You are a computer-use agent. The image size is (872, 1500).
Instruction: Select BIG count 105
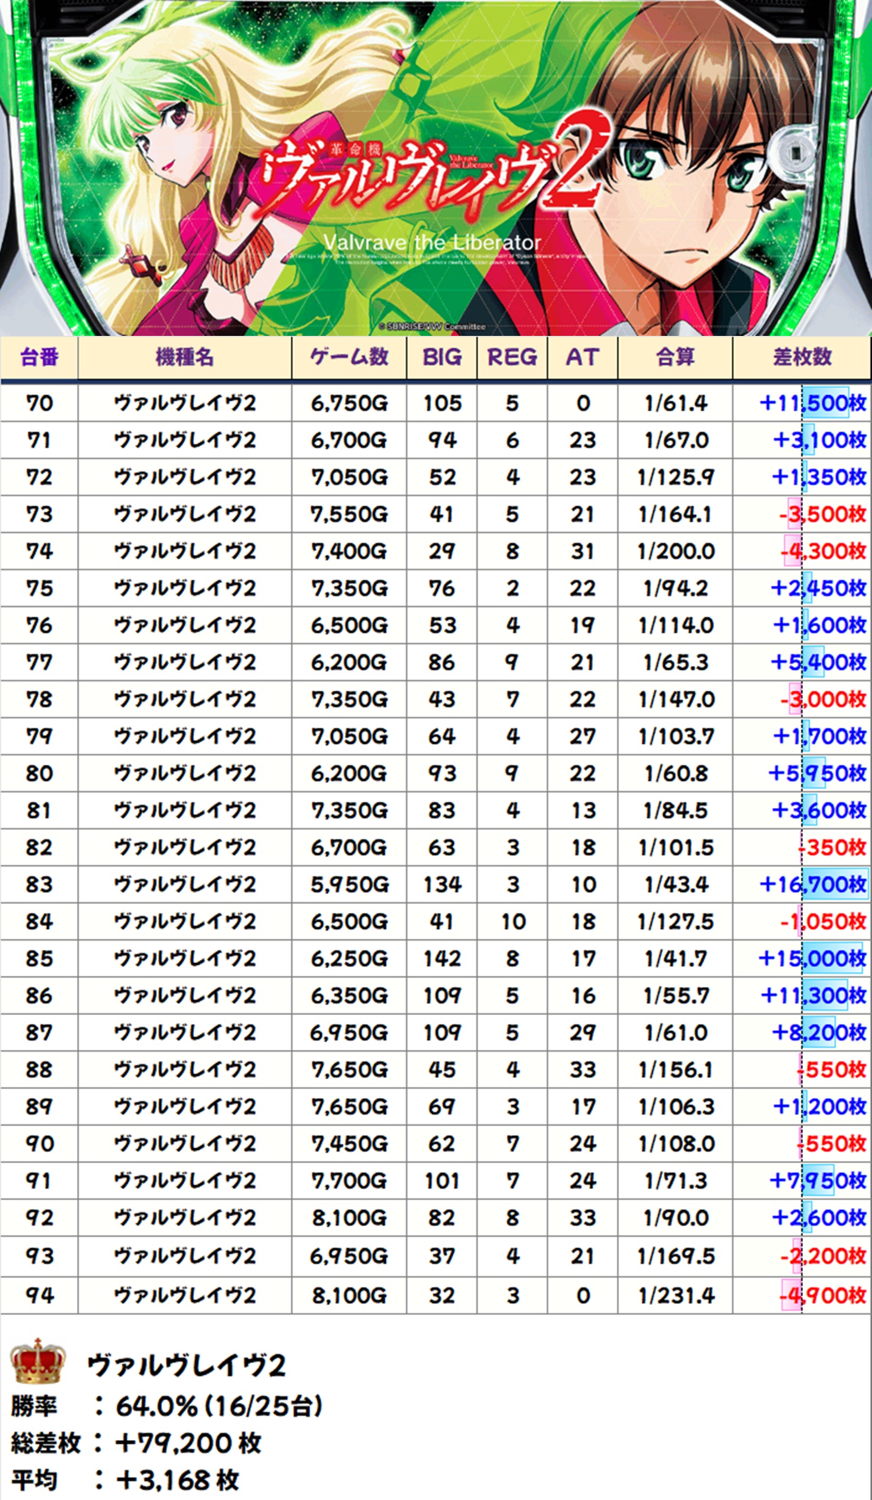coord(442,403)
